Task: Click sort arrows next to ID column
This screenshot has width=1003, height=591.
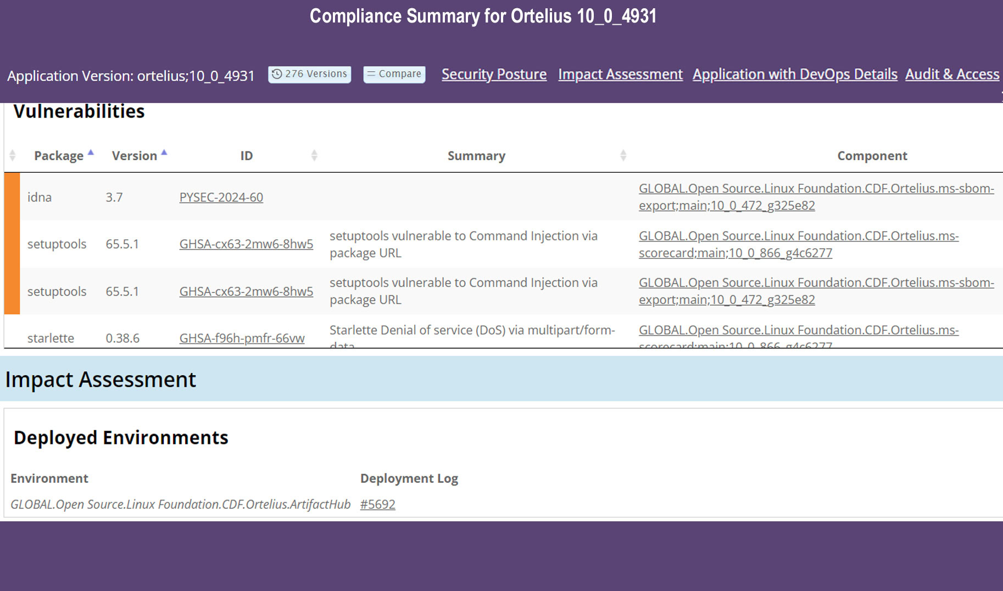Action: [314, 155]
